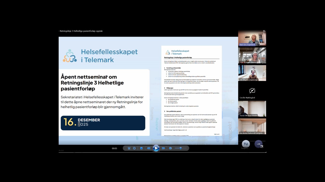
Task: Click the shuffle icon at the playback bar's left
Action: (x=129, y=148)
